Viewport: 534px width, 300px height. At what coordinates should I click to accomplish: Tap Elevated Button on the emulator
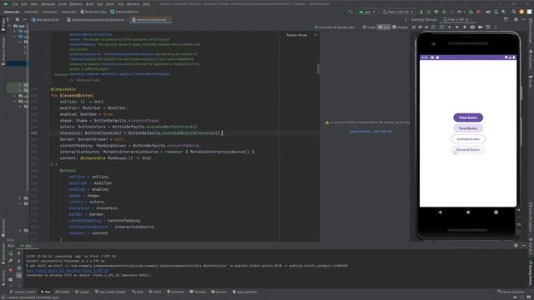point(468,150)
